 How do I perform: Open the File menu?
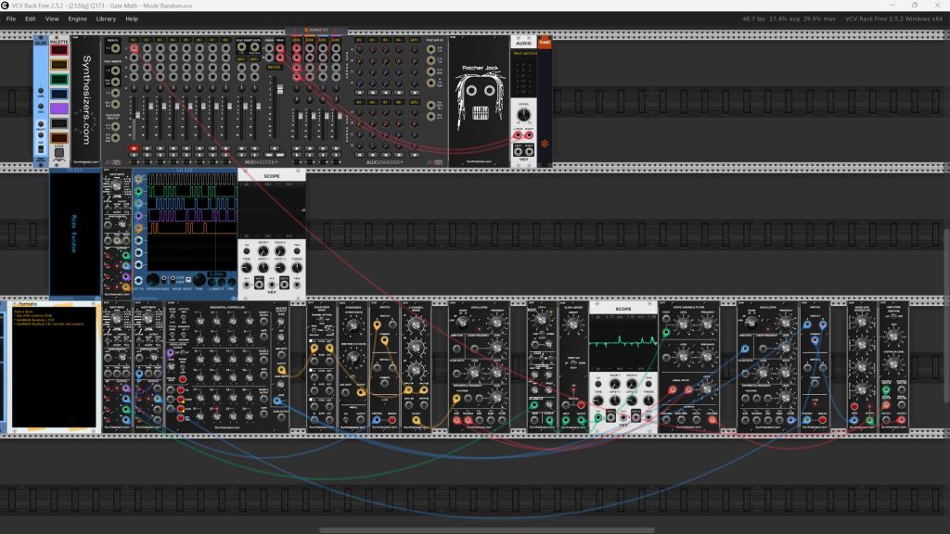11,19
